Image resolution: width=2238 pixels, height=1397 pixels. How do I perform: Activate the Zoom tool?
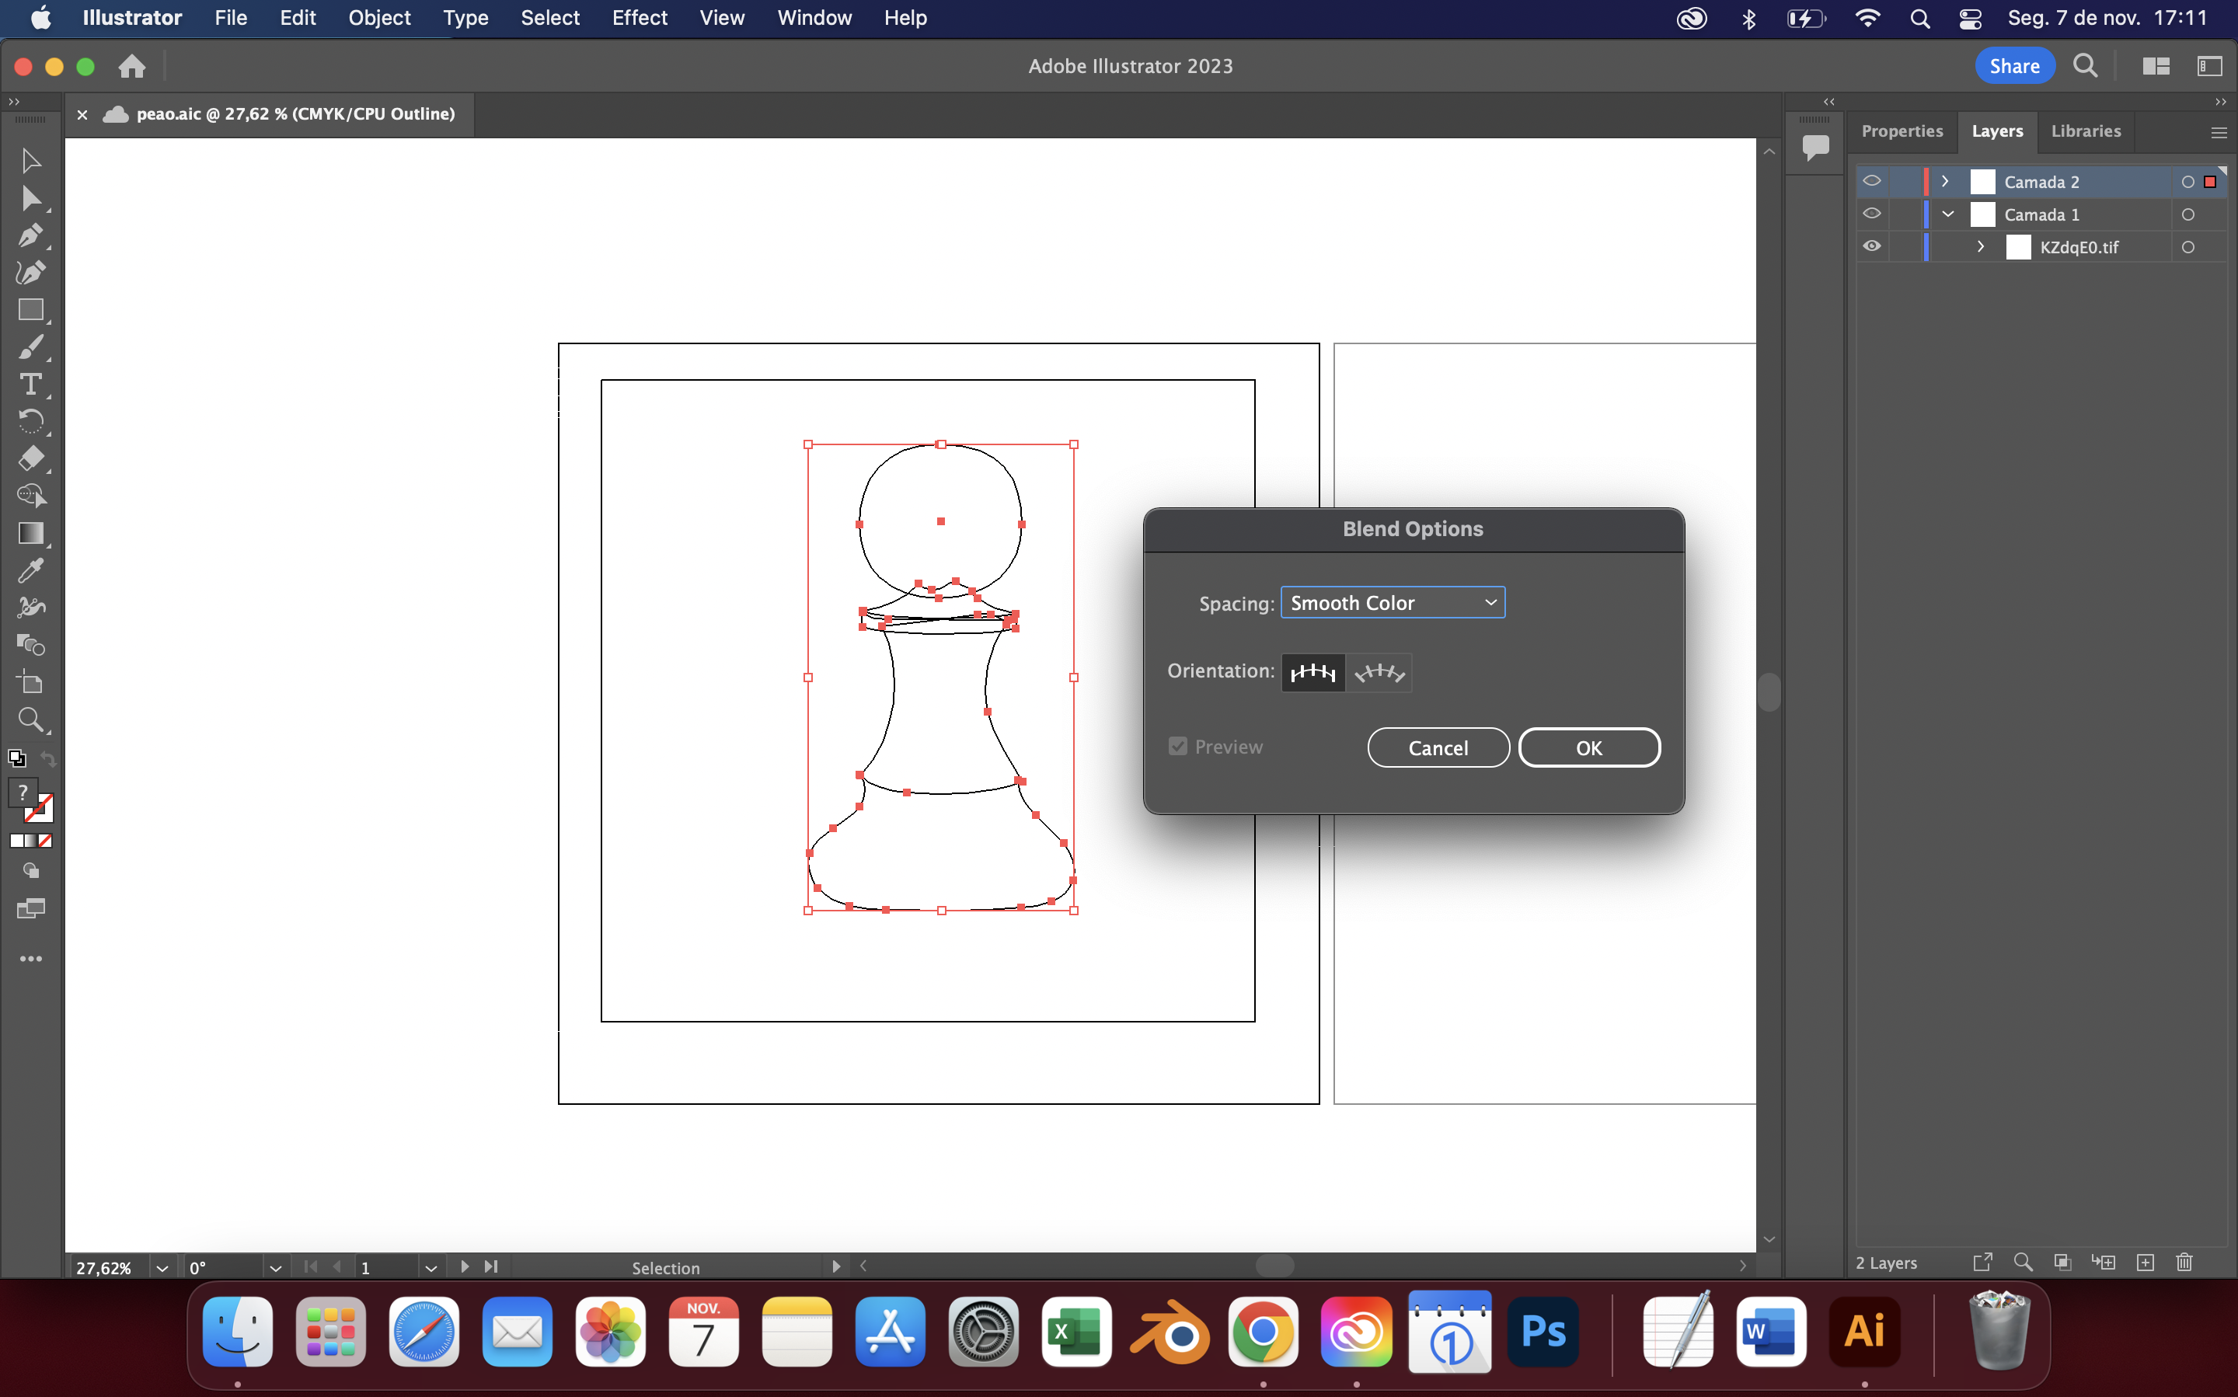30,719
